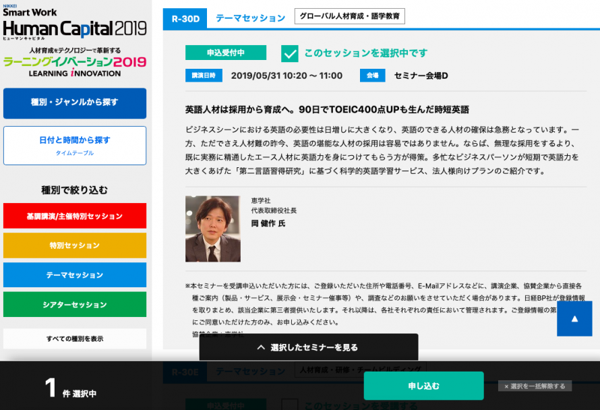Image resolution: width=600 pixels, height=410 pixels.
Task: Click the speaker name 岡 健作 氏
Action: pyautogui.click(x=268, y=224)
